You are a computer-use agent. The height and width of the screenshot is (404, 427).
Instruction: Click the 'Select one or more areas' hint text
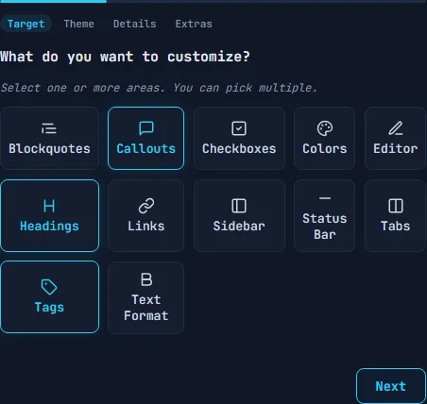159,88
